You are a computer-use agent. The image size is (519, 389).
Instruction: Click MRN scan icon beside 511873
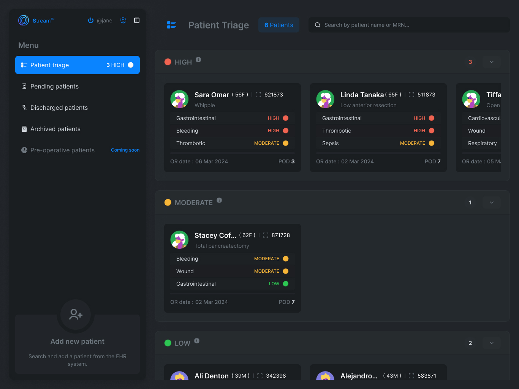click(411, 95)
